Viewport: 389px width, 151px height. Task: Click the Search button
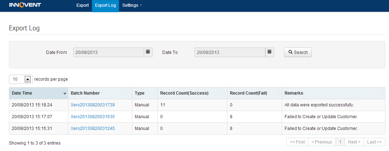coord(298,52)
